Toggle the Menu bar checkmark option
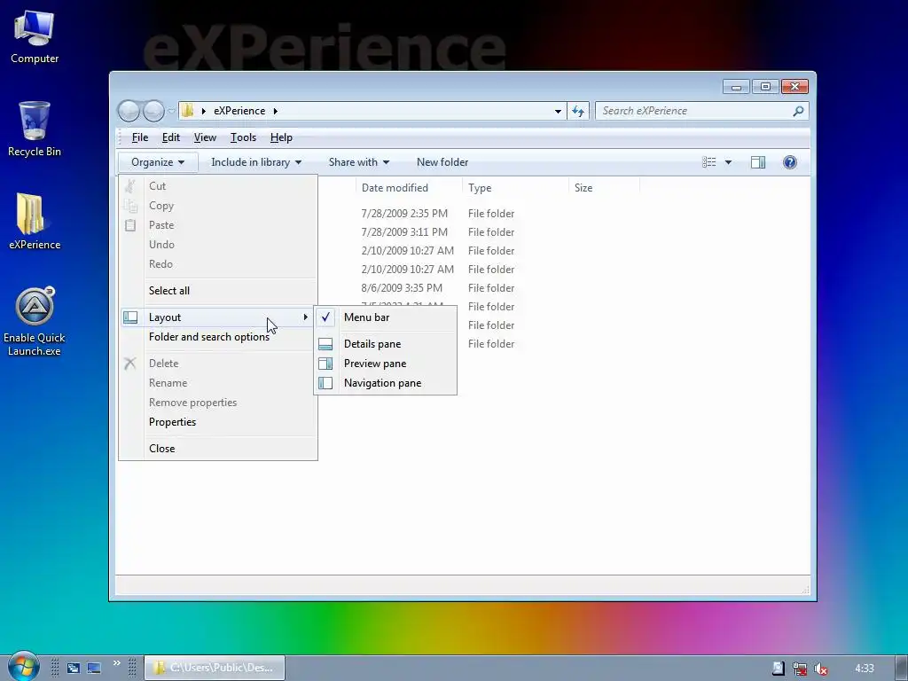Viewport: 908px width, 681px height. coord(385,317)
